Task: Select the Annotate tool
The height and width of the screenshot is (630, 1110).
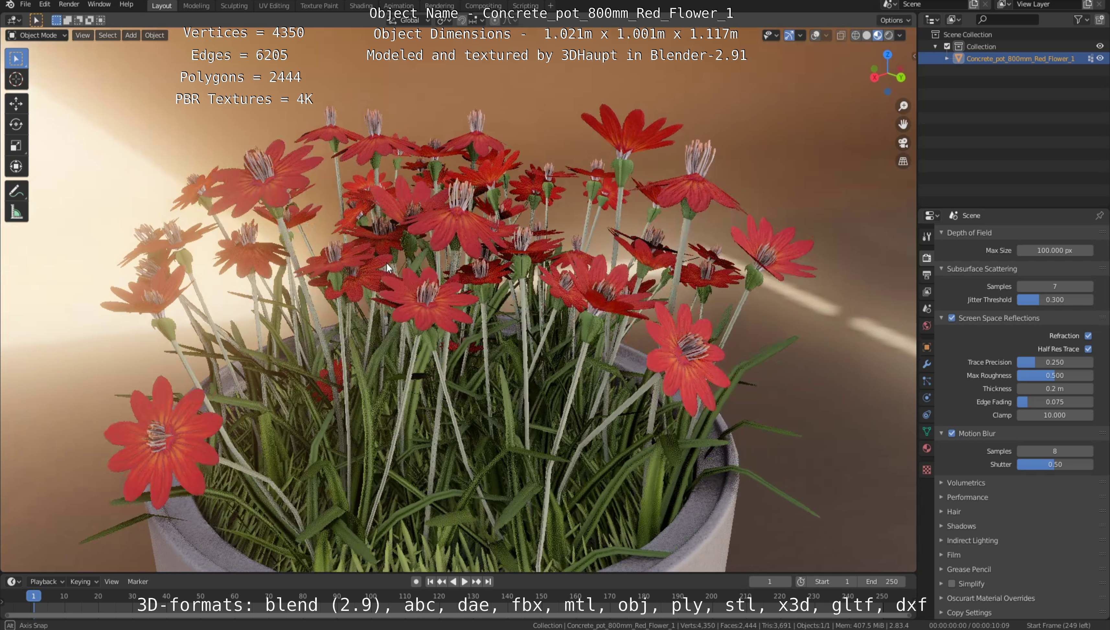Action: (x=17, y=191)
